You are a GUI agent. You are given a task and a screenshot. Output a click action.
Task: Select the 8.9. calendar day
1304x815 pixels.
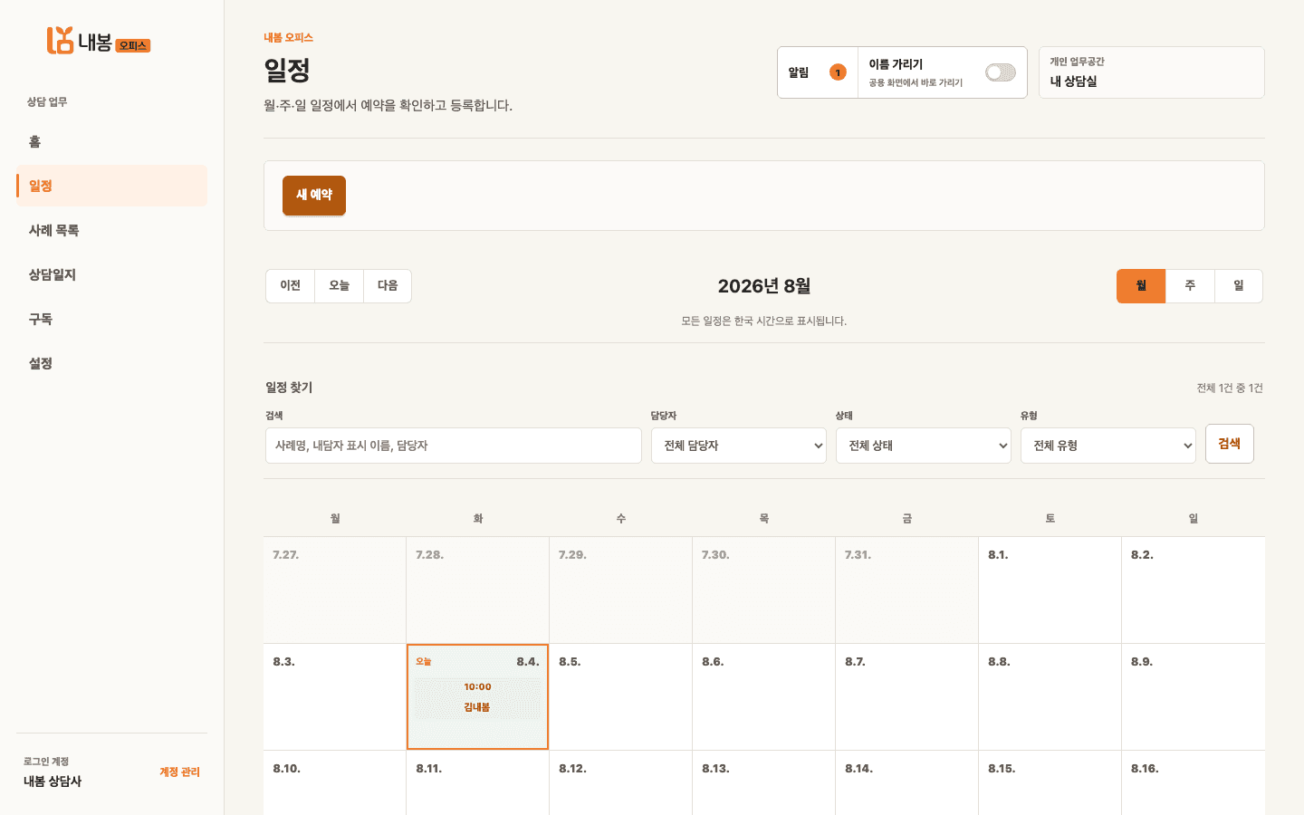(1193, 697)
